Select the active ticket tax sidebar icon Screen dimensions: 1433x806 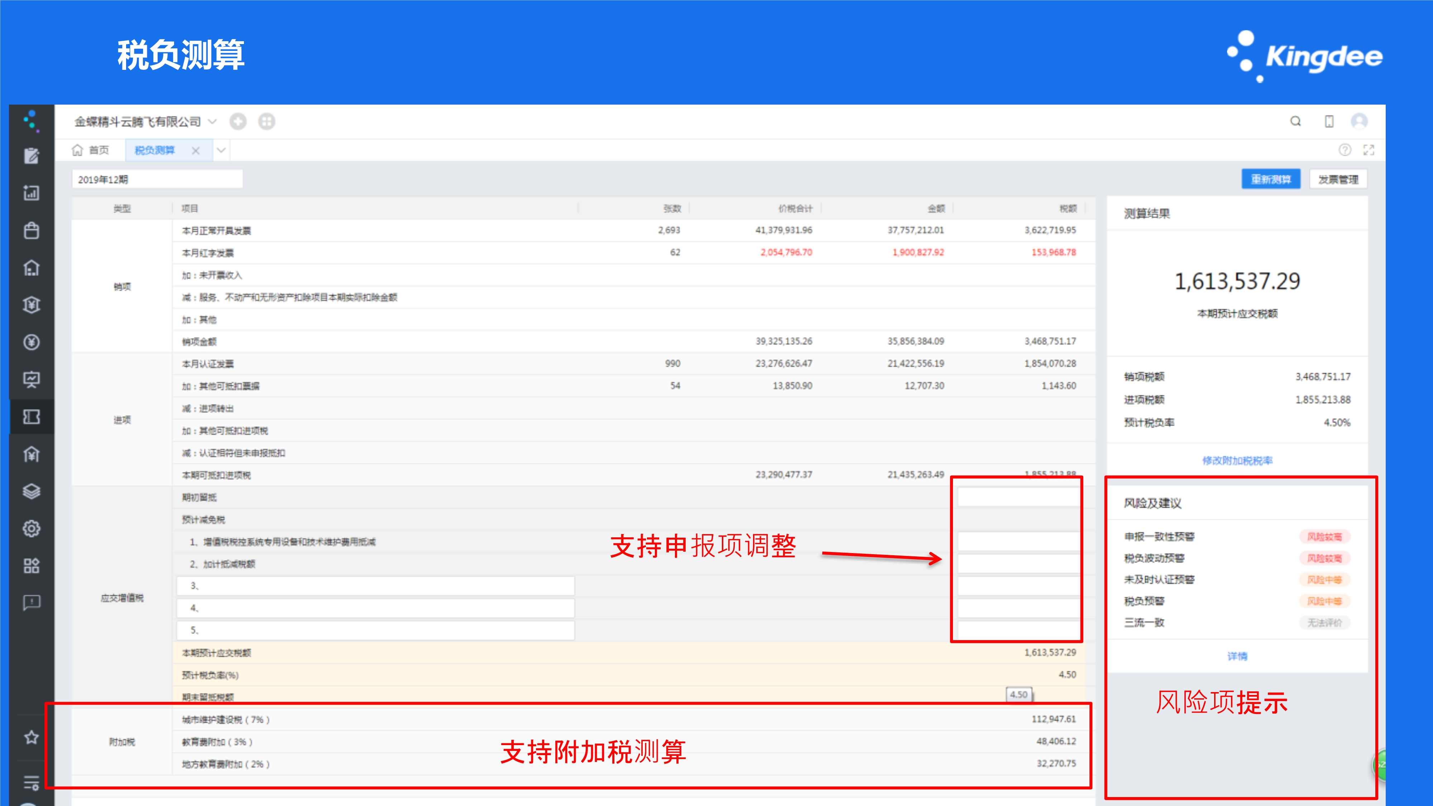coord(31,417)
